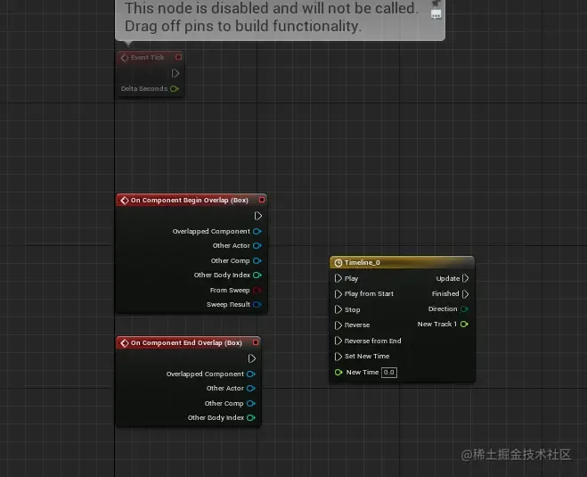Screen dimensions: 587x477
Task: Click the New Track 1 float pin
Action: [464, 325]
